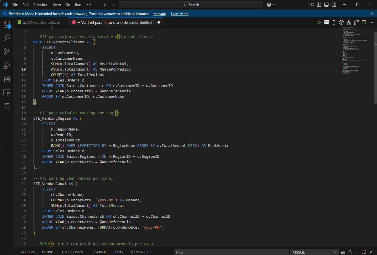Toggle output auto-scroll lock
Screen dimensions: 377x255
point(349,252)
